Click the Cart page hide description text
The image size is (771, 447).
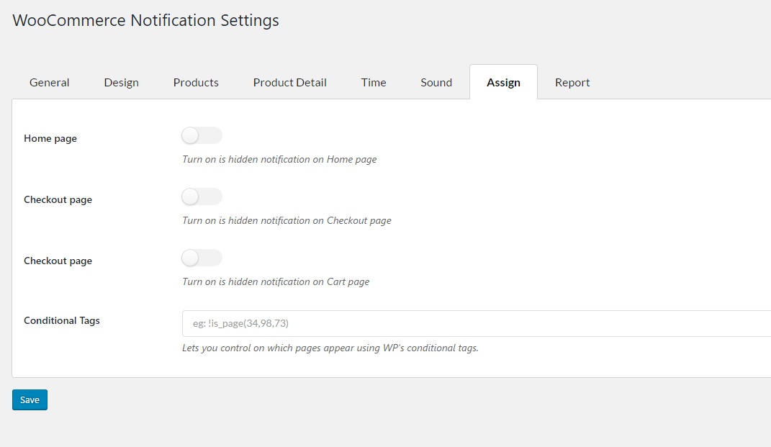(x=275, y=281)
